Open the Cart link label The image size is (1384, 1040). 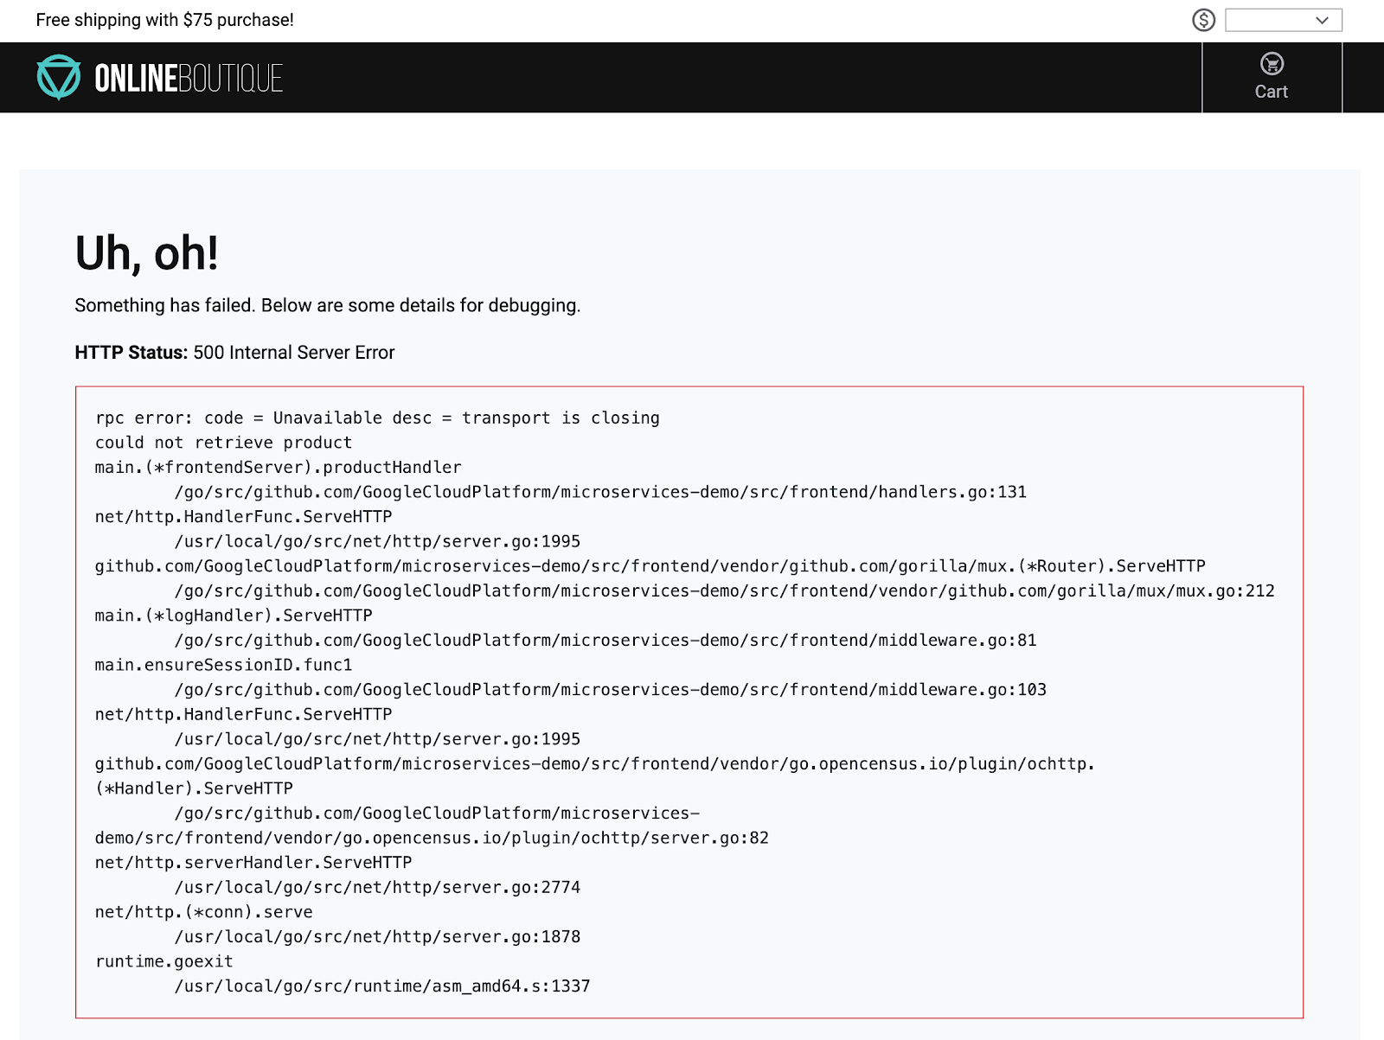click(1272, 92)
